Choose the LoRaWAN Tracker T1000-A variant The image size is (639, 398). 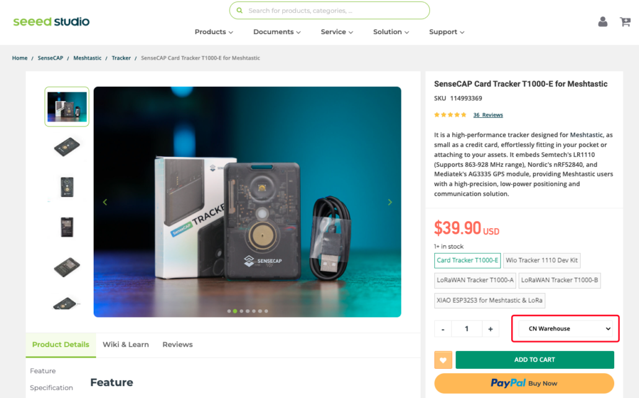click(x=475, y=280)
